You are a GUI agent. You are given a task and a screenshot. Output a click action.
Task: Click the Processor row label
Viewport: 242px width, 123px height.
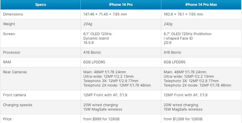12,53
